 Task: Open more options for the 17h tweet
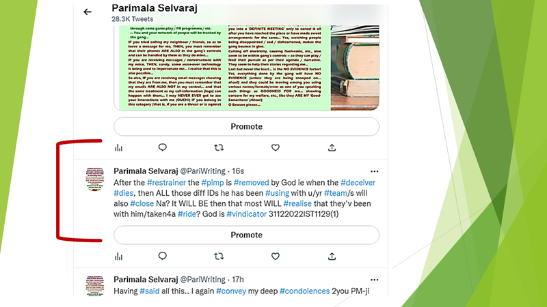tap(374, 280)
